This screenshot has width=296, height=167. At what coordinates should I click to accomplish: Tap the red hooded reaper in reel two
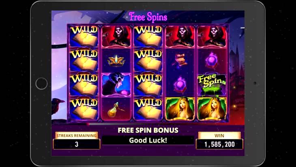pyautogui.click(x=116, y=36)
